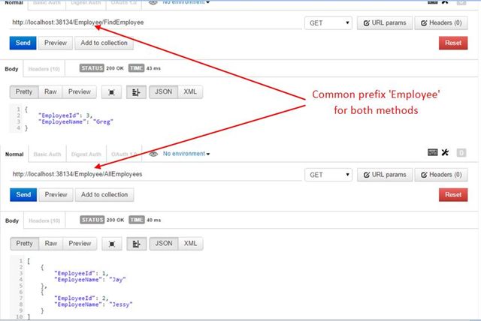Click the 40 ms time value
Image resolution: width=481 pixels, height=321 pixels.
tap(153, 220)
